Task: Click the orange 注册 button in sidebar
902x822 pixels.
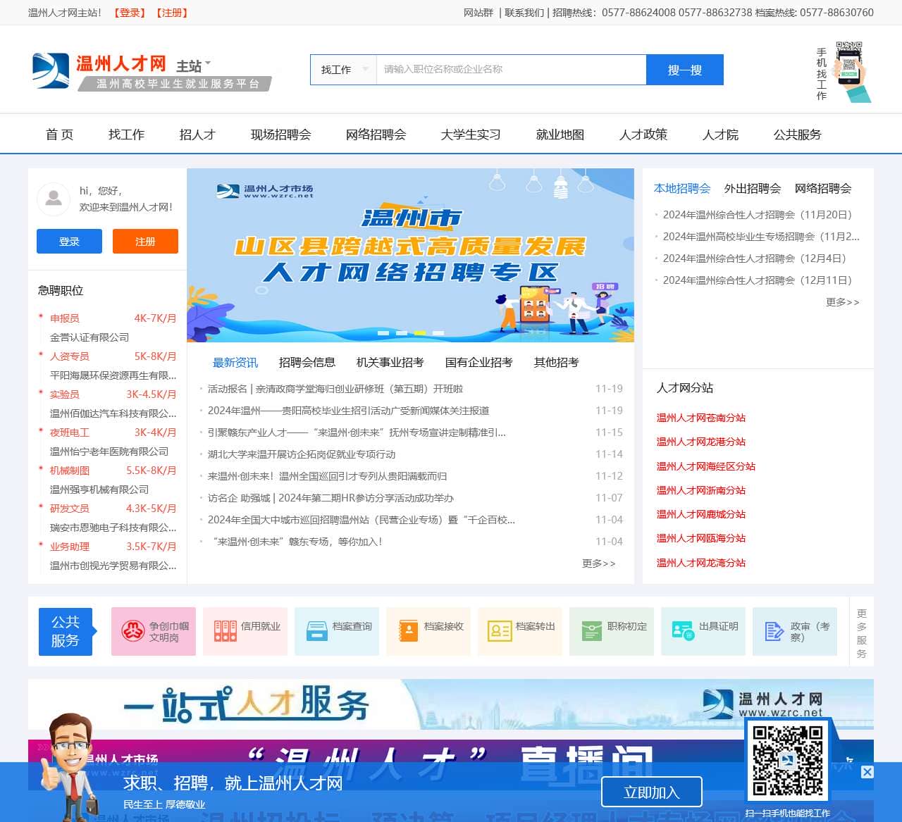Action: tap(145, 241)
